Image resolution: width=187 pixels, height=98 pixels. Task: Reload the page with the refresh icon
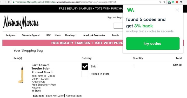[9, 2]
